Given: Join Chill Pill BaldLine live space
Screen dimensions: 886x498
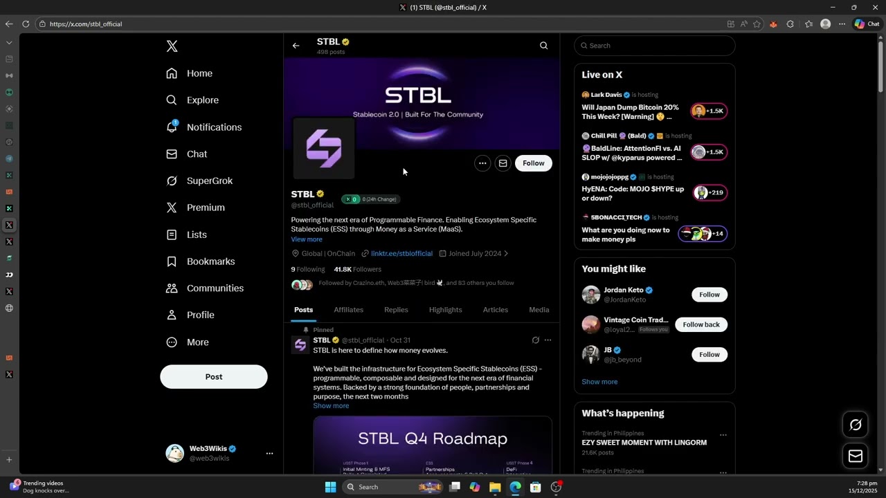Looking at the screenshot, I should 709,152.
